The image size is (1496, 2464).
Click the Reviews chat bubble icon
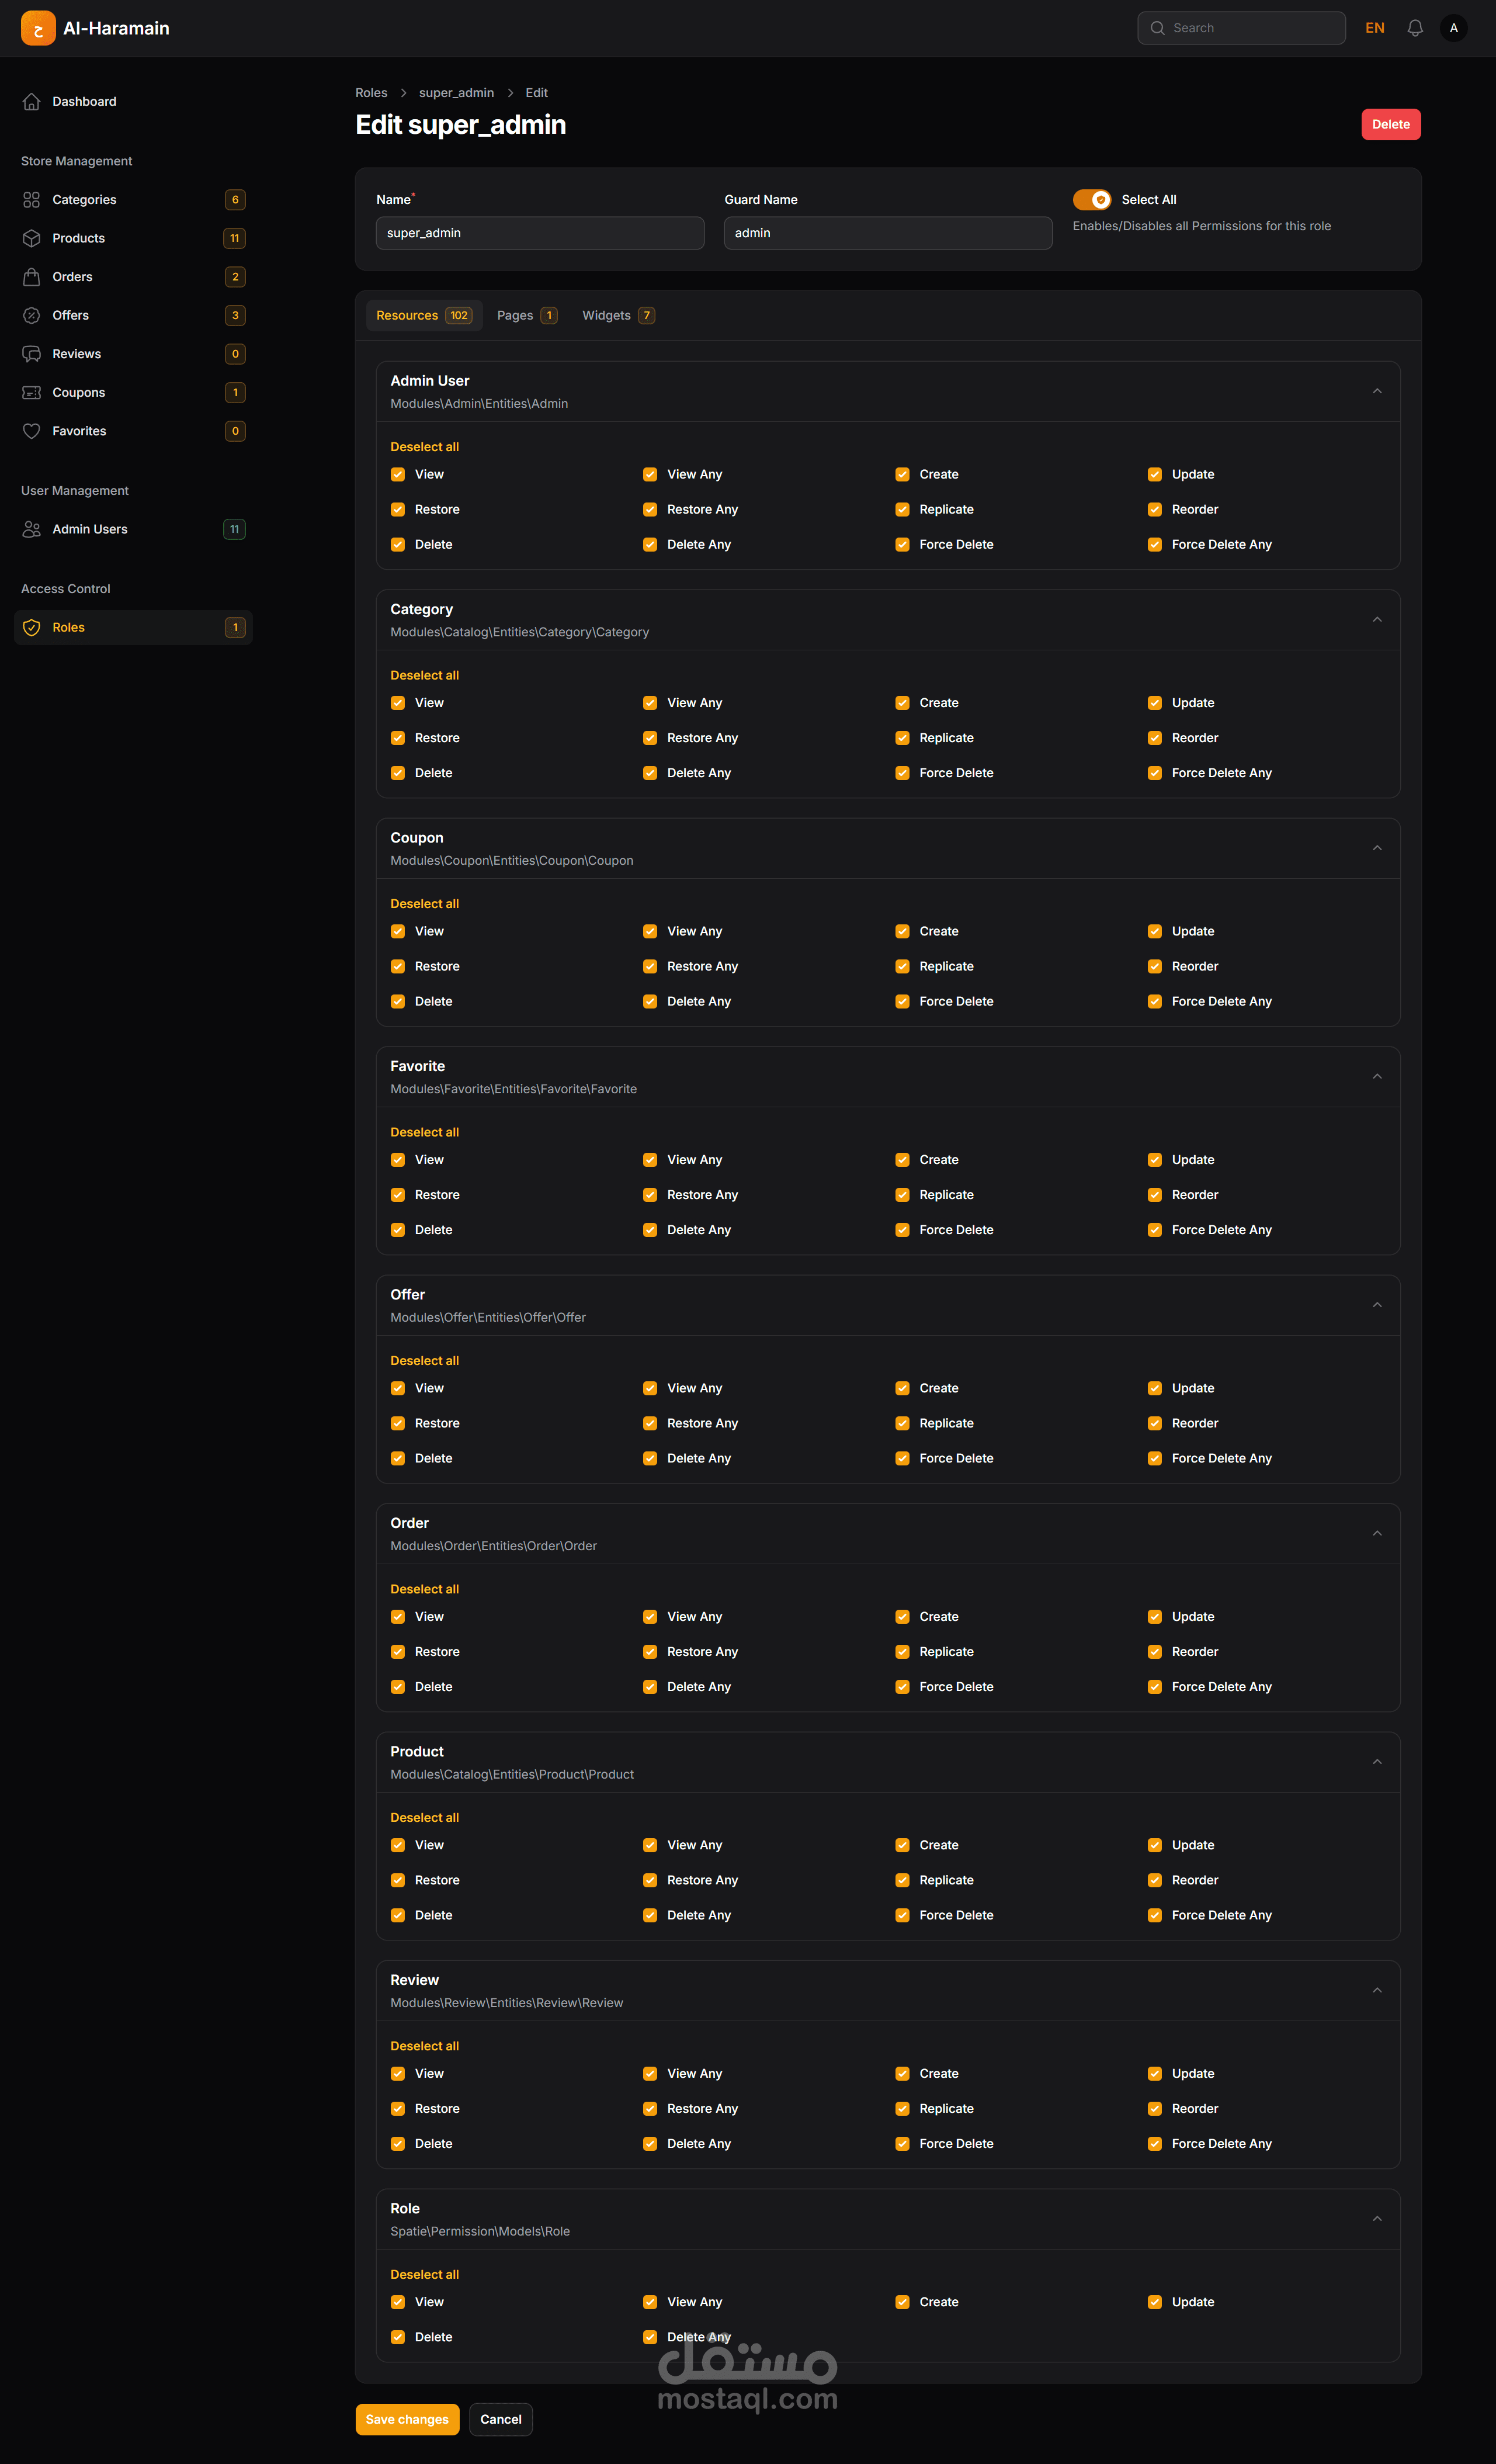(x=32, y=354)
